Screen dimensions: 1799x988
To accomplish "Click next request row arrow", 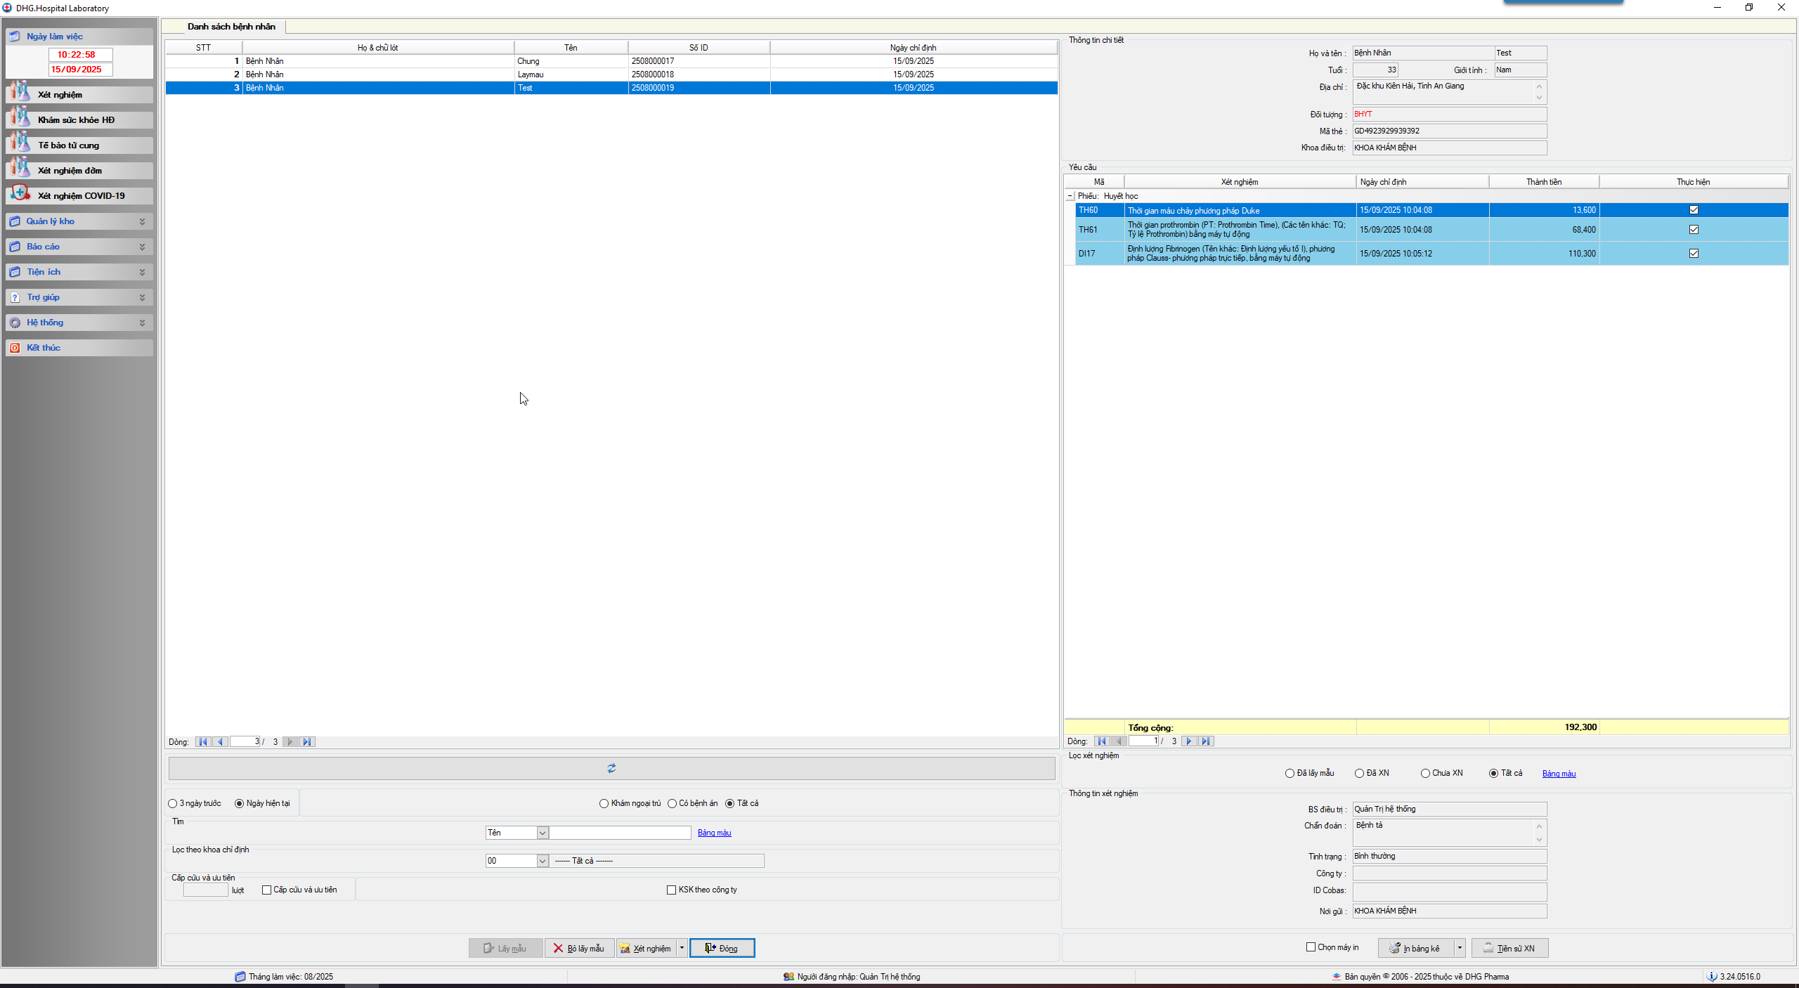I will coord(1189,741).
